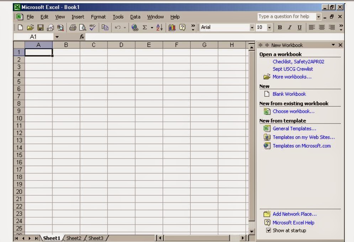Image resolution: width=354 pixels, height=242 pixels.
Task: Click vertical scrollbar down arrow
Action: [x=252, y=231]
